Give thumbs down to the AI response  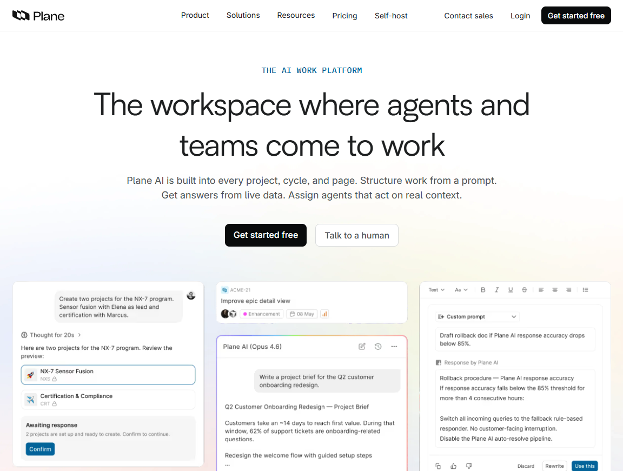(x=469, y=466)
